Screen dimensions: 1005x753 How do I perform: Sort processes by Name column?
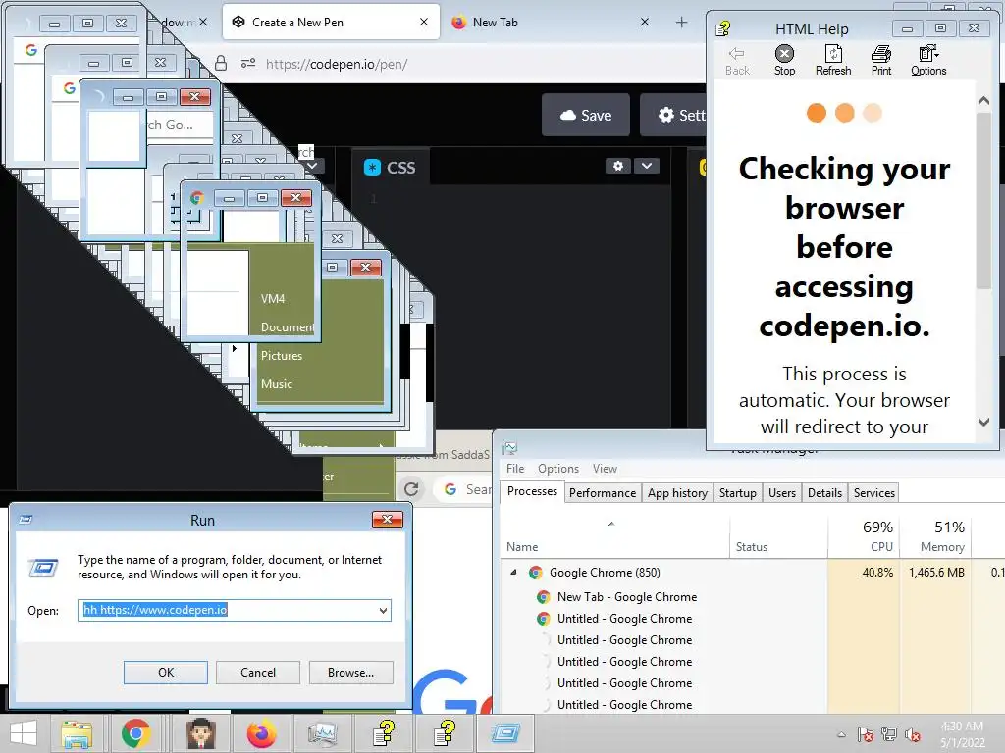pos(614,537)
